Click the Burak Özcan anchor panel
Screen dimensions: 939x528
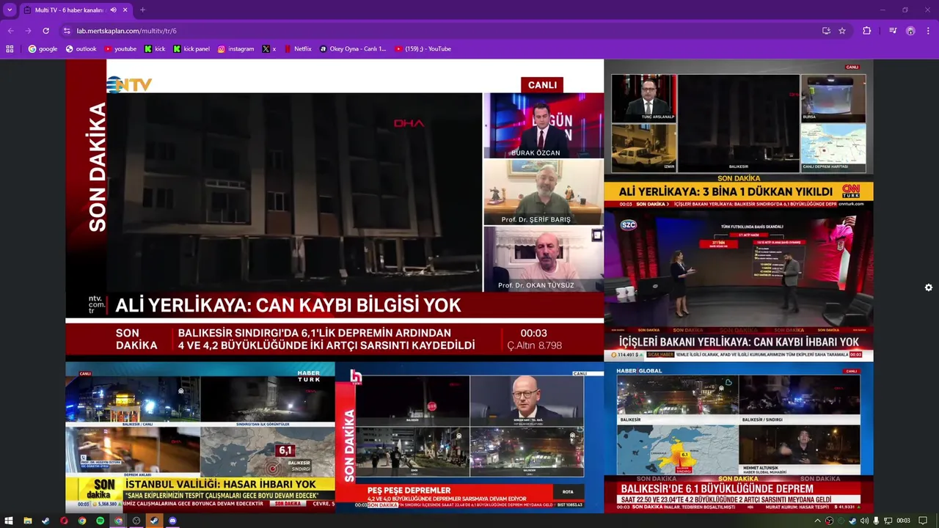[543, 125]
